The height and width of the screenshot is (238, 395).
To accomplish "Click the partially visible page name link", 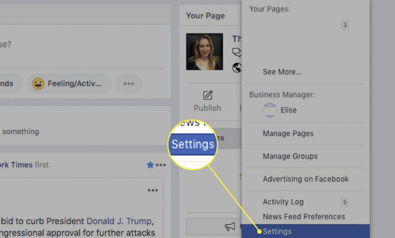I will click(236, 39).
